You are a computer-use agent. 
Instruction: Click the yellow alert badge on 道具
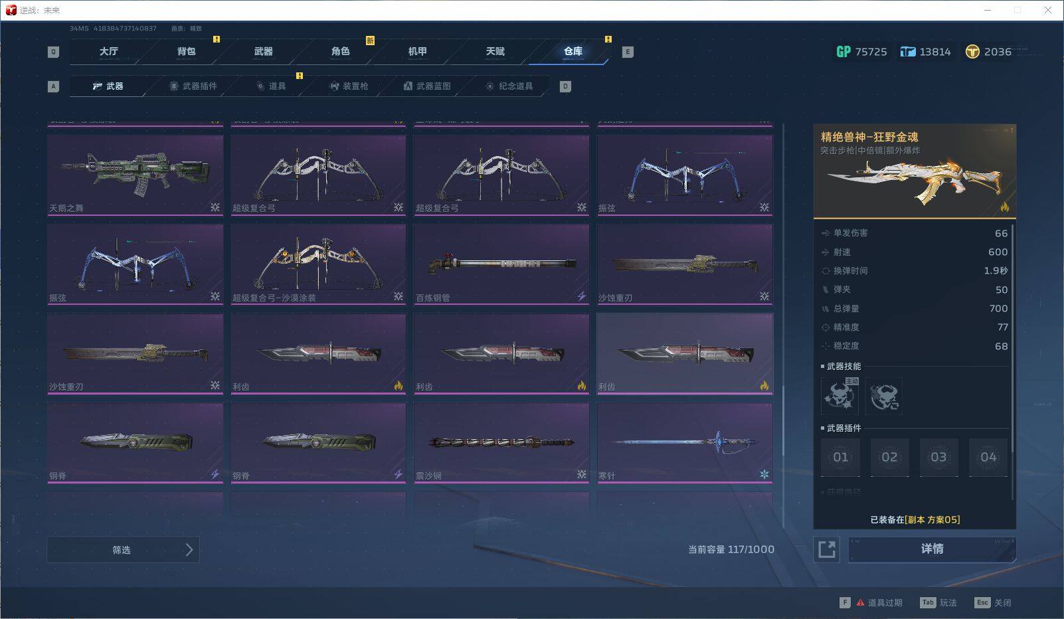300,76
